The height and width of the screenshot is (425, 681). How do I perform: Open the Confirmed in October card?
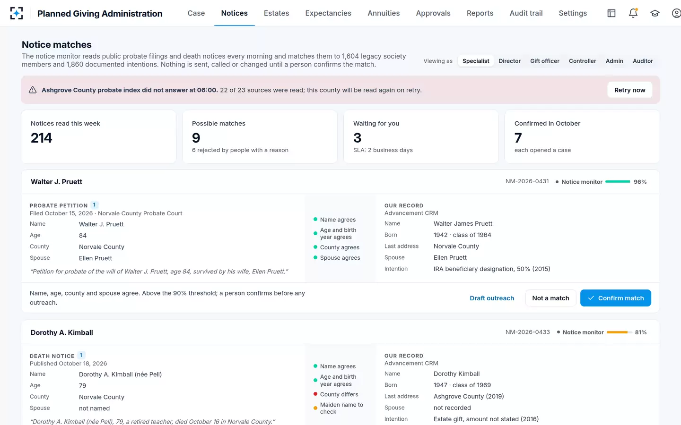pos(582,137)
